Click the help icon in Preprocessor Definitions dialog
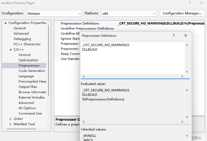The width and height of the screenshot is (207, 141). [174, 36]
